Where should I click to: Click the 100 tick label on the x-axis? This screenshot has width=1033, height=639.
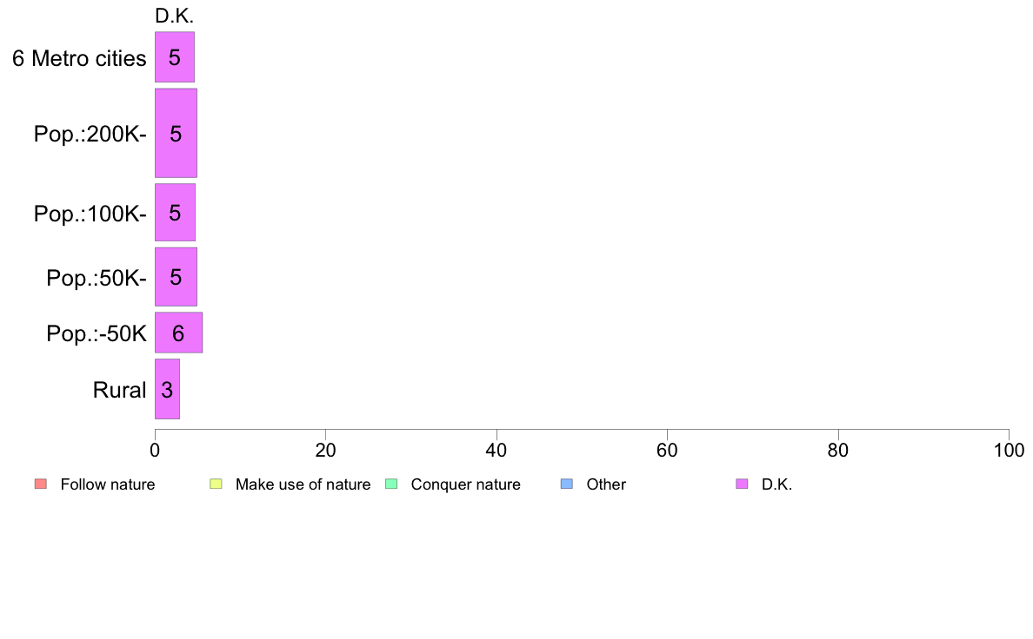[1009, 451]
